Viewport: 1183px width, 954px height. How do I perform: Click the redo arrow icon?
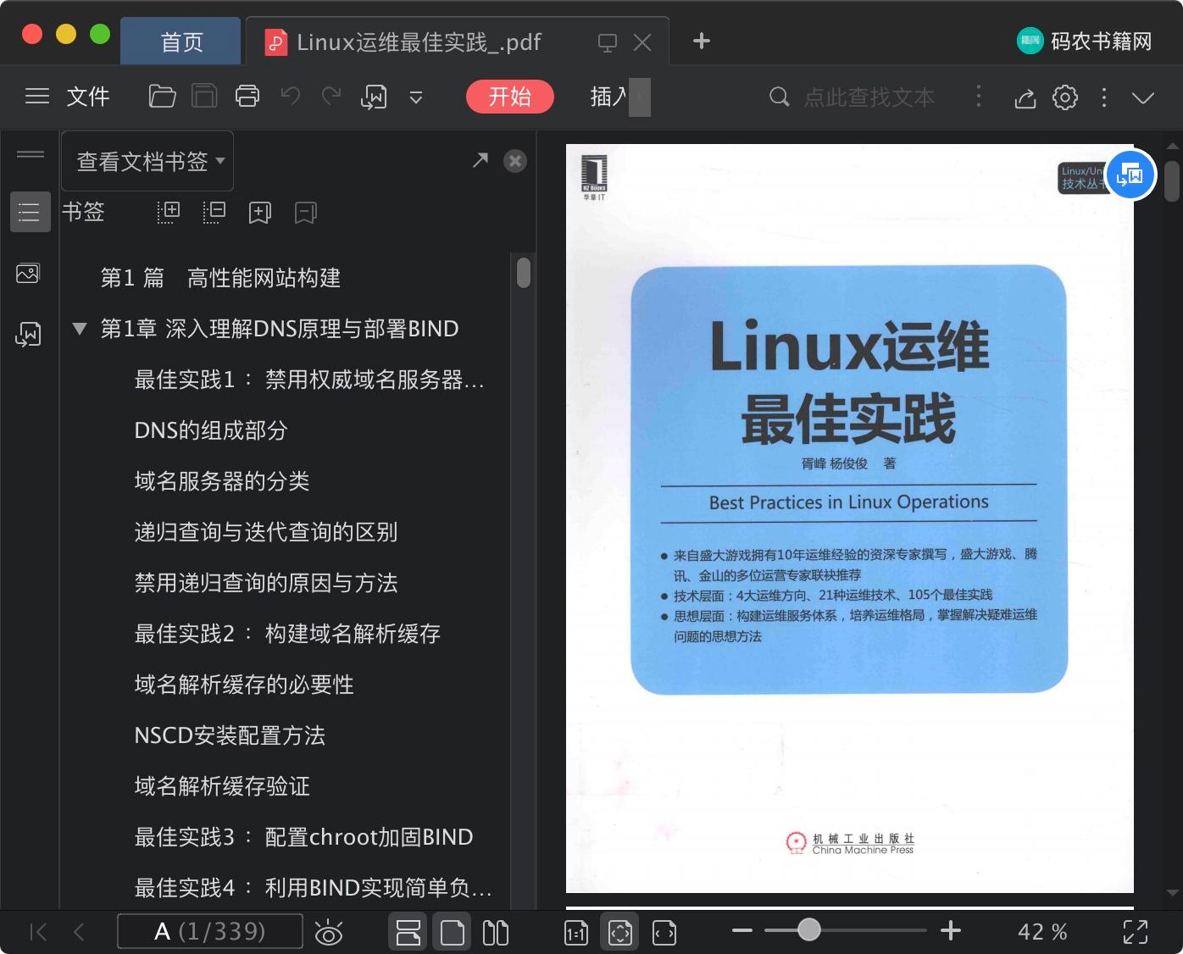pos(331,97)
